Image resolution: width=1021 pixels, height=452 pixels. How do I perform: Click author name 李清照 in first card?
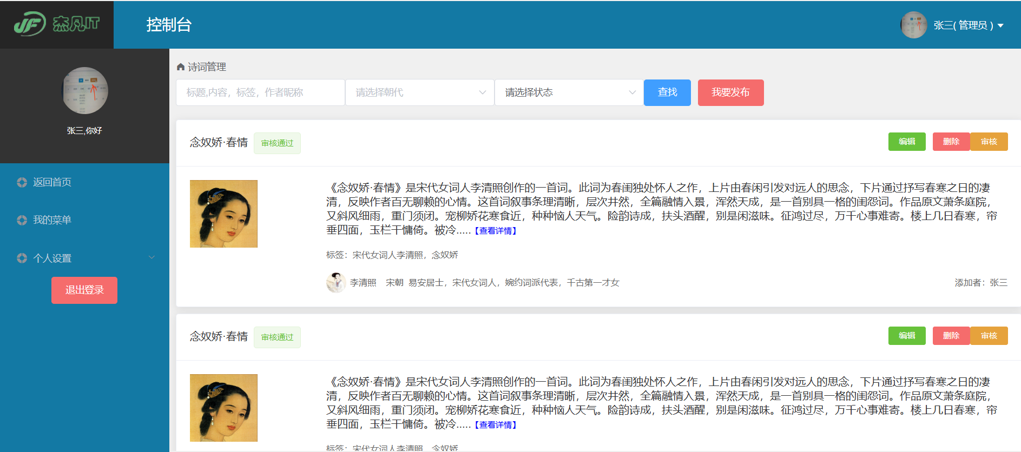363,283
